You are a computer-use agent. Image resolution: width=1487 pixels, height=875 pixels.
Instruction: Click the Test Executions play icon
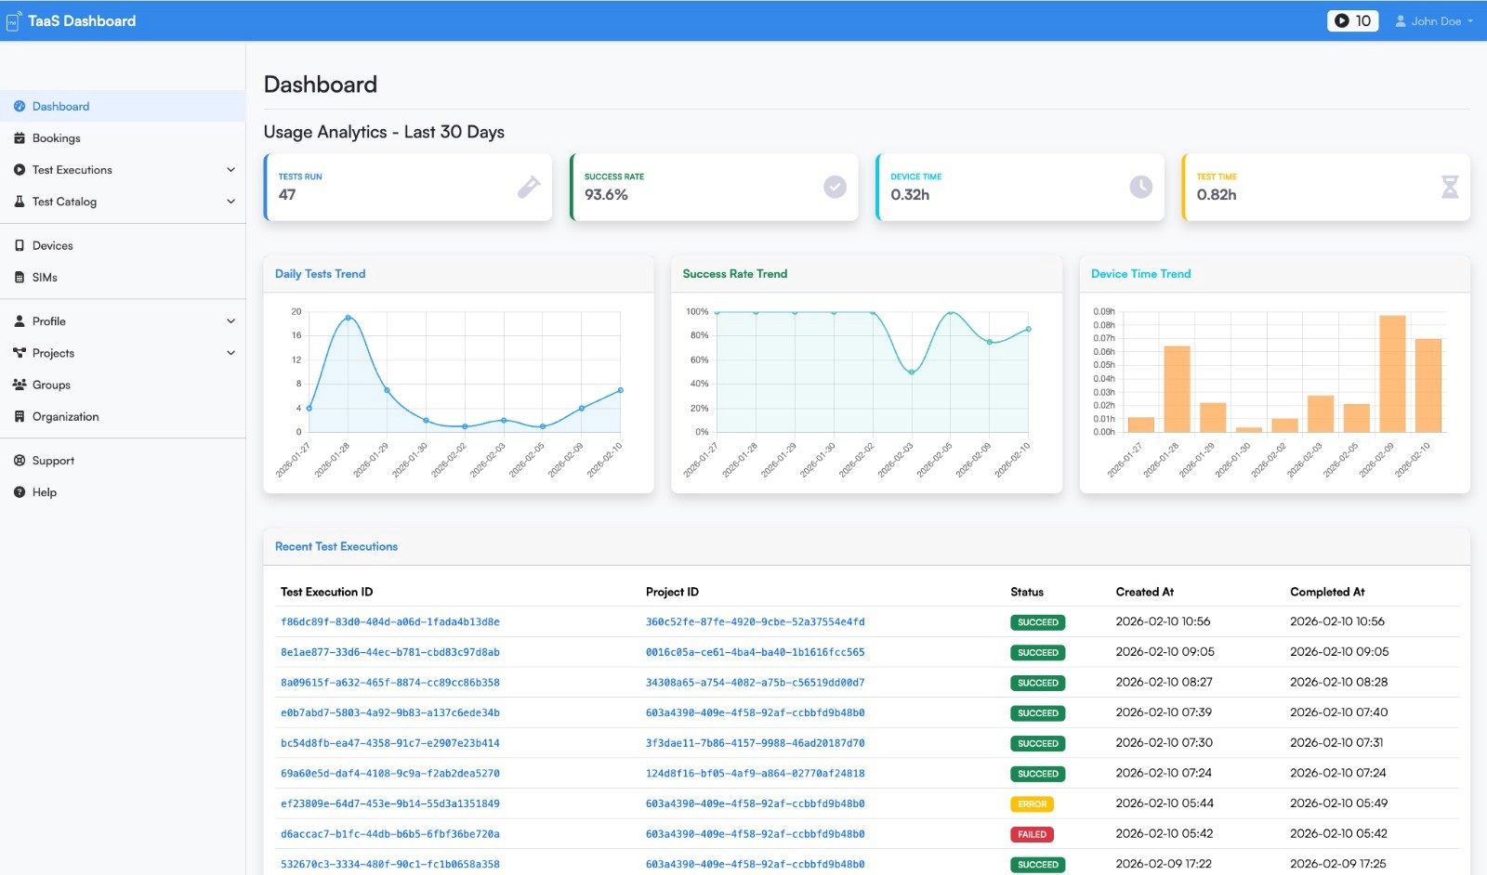(20, 170)
